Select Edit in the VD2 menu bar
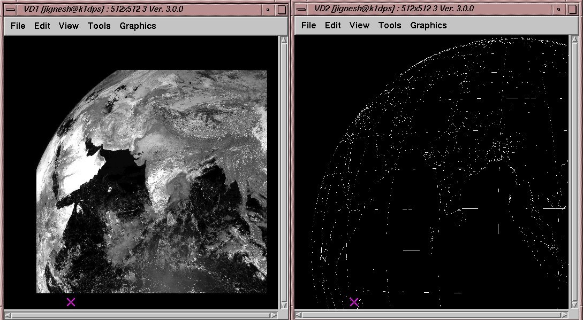This screenshot has height=320, width=583. (x=332, y=26)
